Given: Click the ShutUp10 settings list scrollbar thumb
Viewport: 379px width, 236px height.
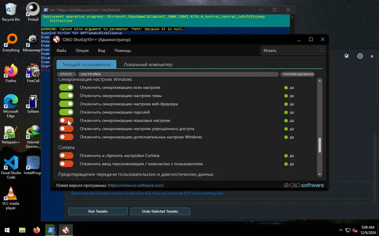Looking at the screenshot, I should tap(320, 145).
